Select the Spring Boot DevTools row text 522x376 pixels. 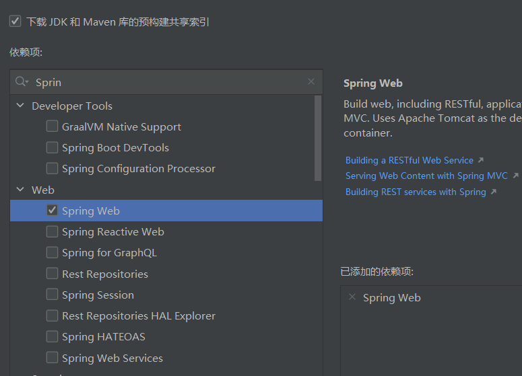click(116, 148)
